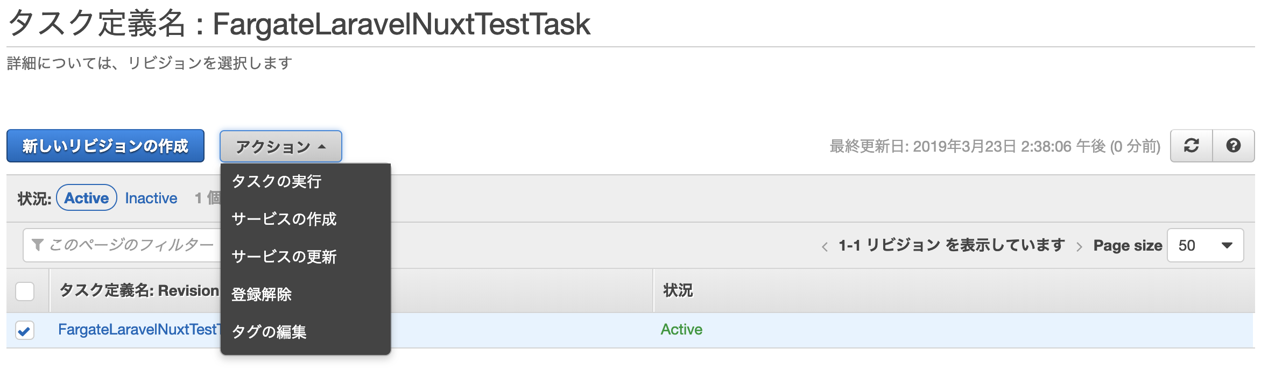Select タグの編集 menu entry
The height and width of the screenshot is (384, 1268).
(269, 332)
